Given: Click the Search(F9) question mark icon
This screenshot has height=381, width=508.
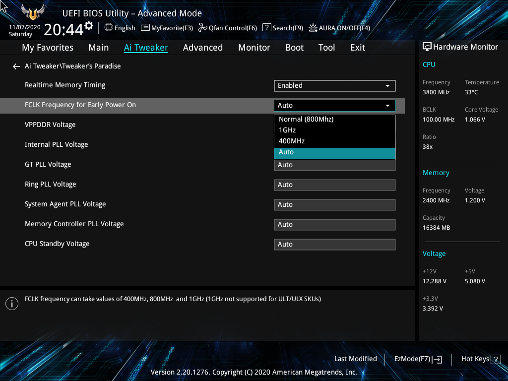Looking at the screenshot, I should pos(266,28).
